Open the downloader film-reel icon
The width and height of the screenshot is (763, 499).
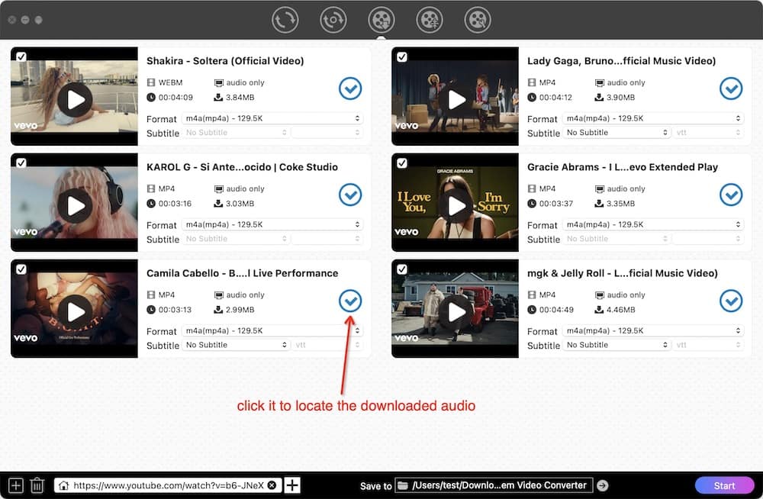click(x=381, y=20)
